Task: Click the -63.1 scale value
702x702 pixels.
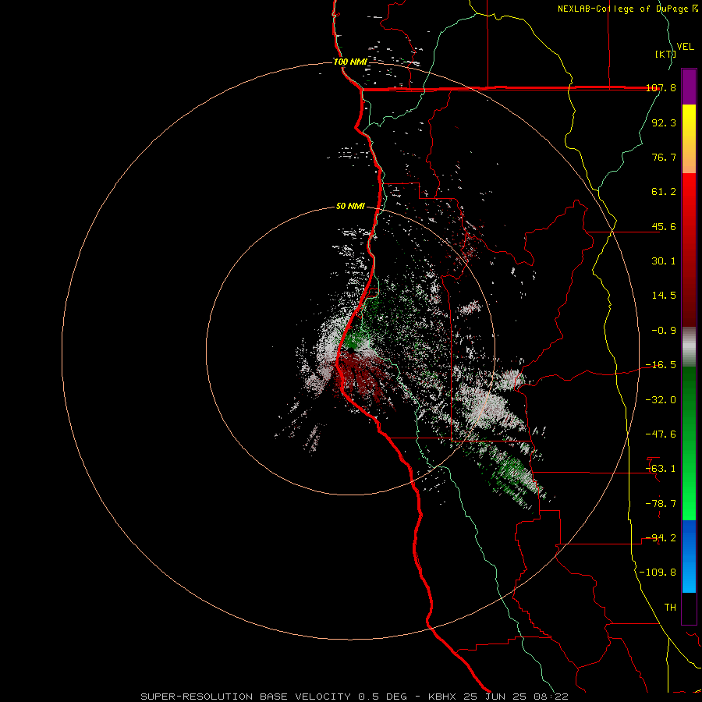Action: click(661, 469)
